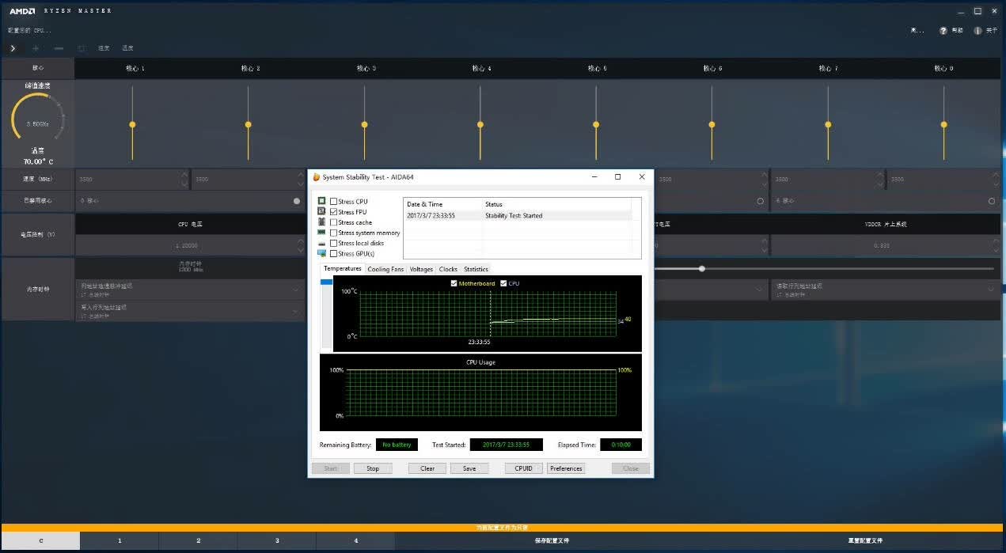Click core 2 speed slider handle
Screen dimensions: 1006x553
249,124
